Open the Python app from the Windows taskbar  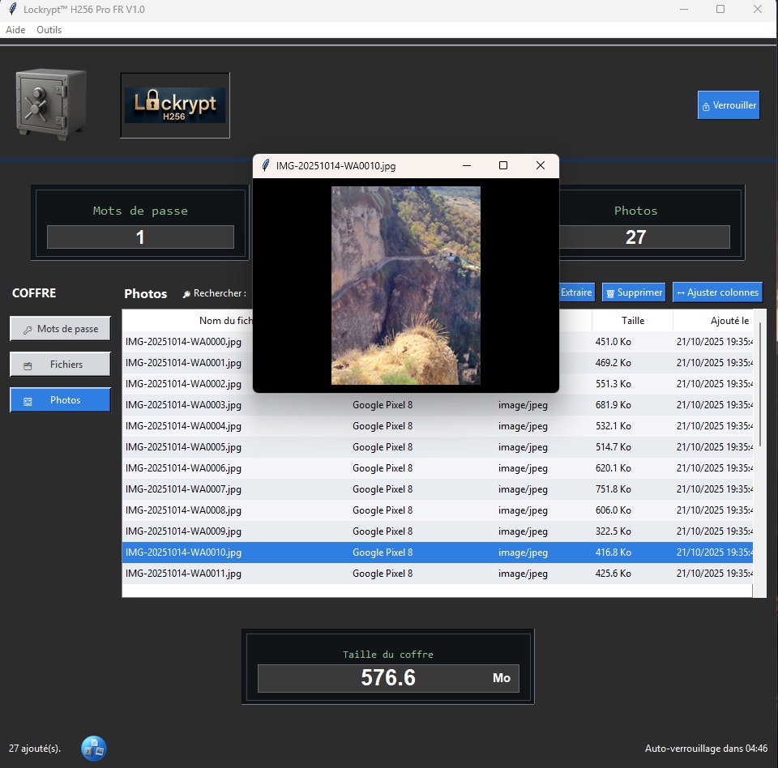pyautogui.click(x=93, y=748)
